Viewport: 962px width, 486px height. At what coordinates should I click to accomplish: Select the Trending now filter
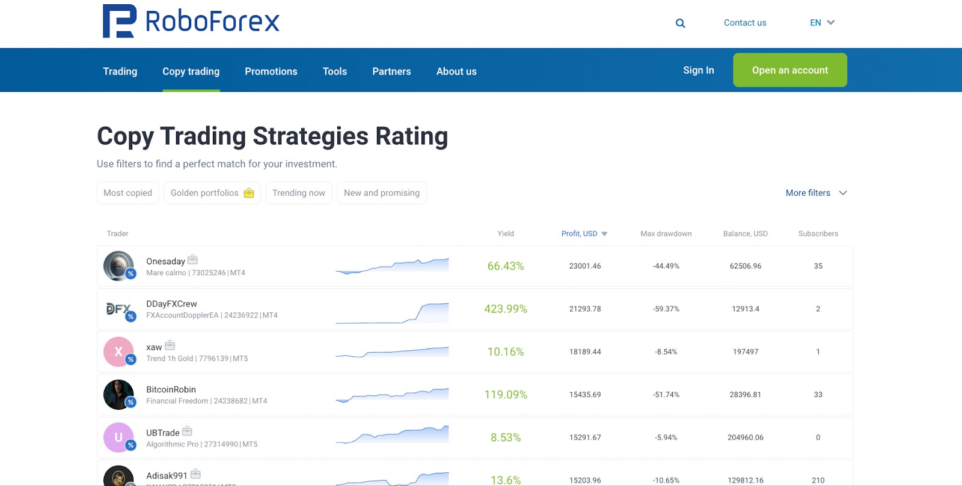tap(299, 193)
